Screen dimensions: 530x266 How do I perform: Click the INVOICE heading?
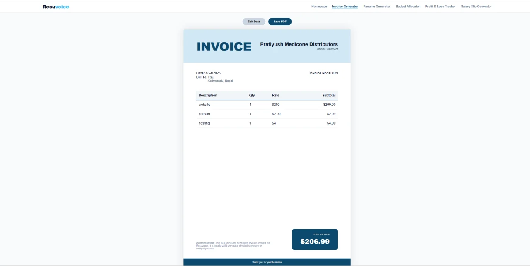point(224,47)
